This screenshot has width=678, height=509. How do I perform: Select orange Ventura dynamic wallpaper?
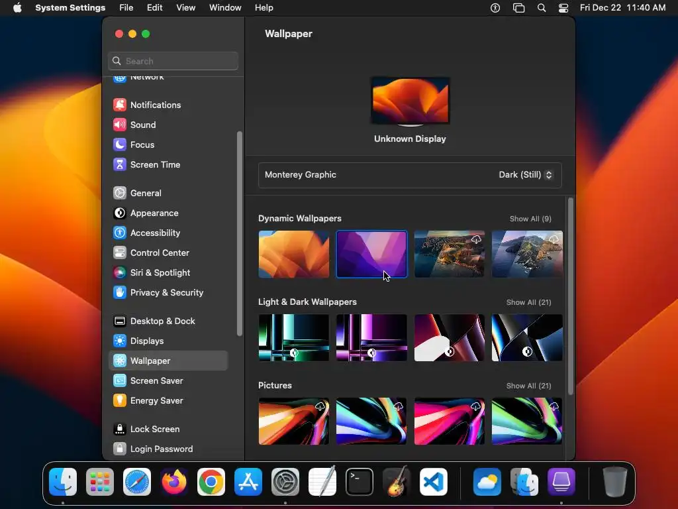pyautogui.click(x=294, y=254)
